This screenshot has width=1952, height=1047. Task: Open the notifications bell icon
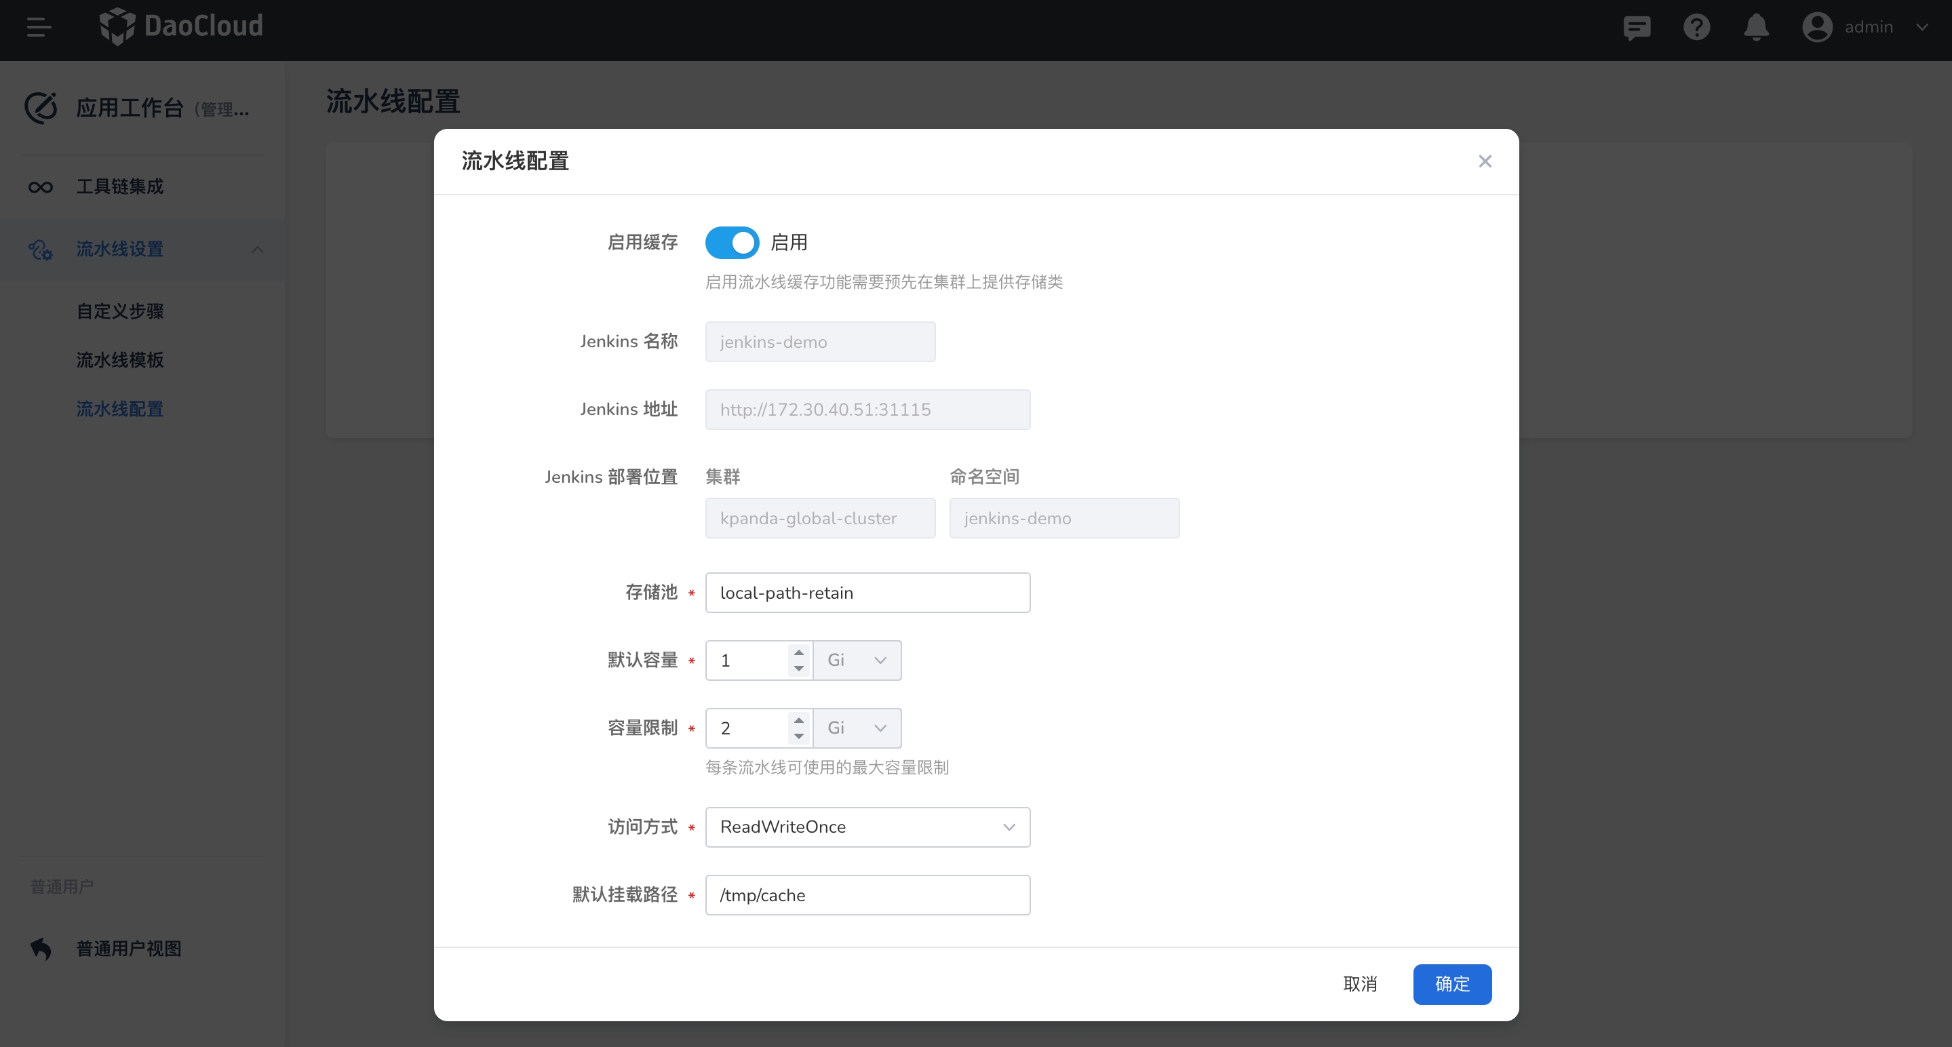pos(1756,28)
